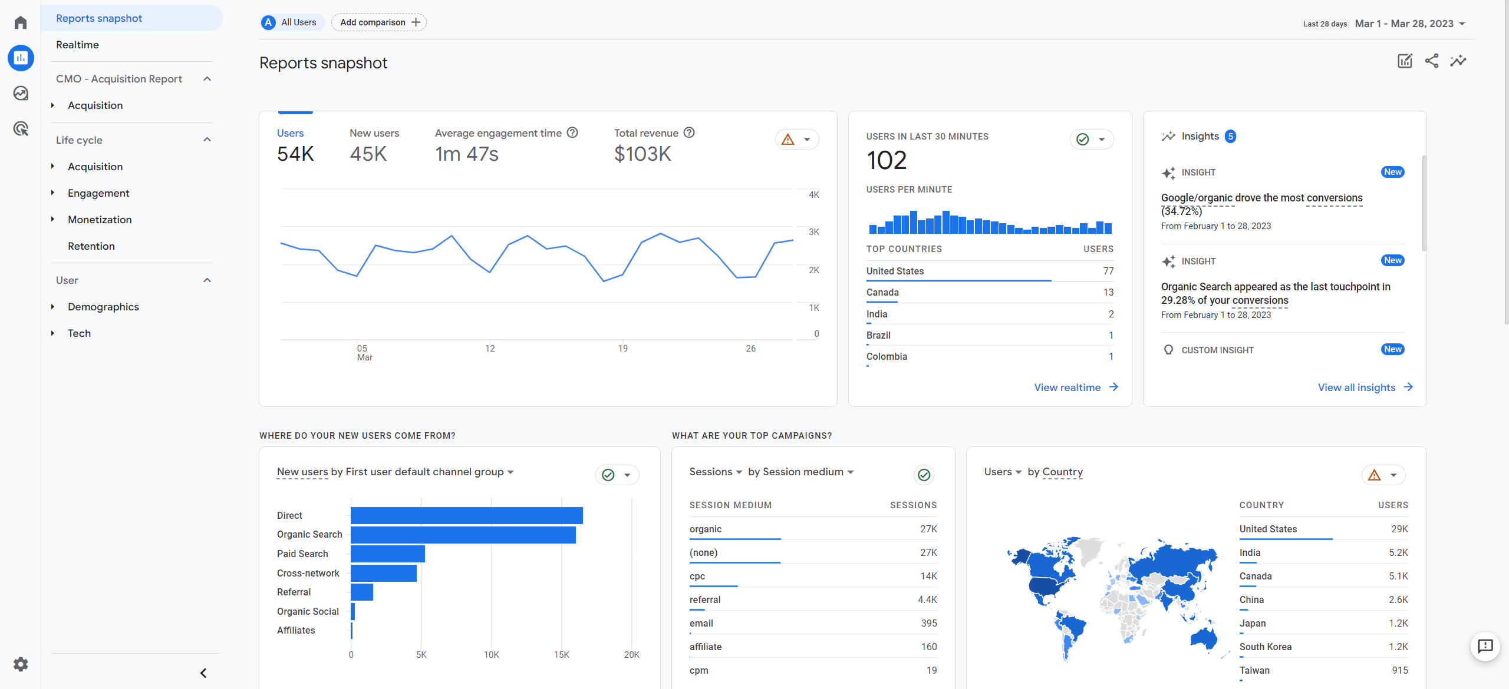1509x689 pixels.
Task: Click the customize report icon top right
Action: (1404, 61)
